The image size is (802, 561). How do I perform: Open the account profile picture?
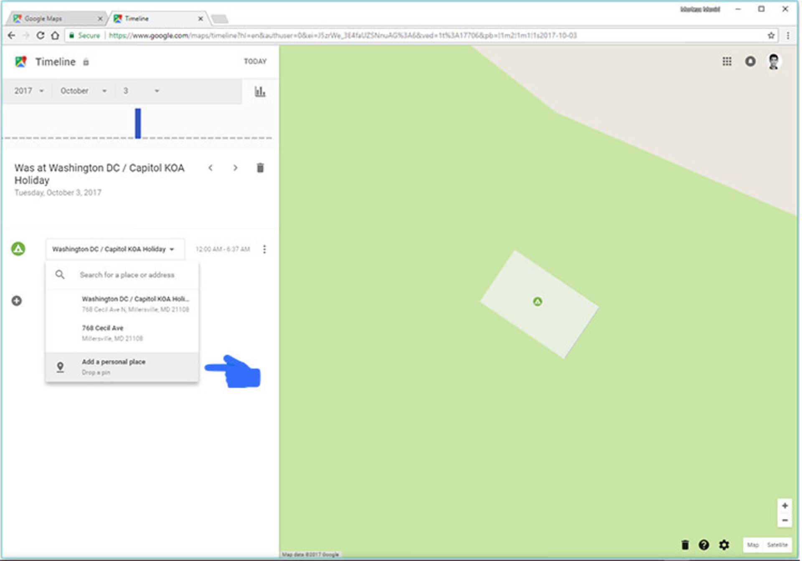(x=774, y=61)
